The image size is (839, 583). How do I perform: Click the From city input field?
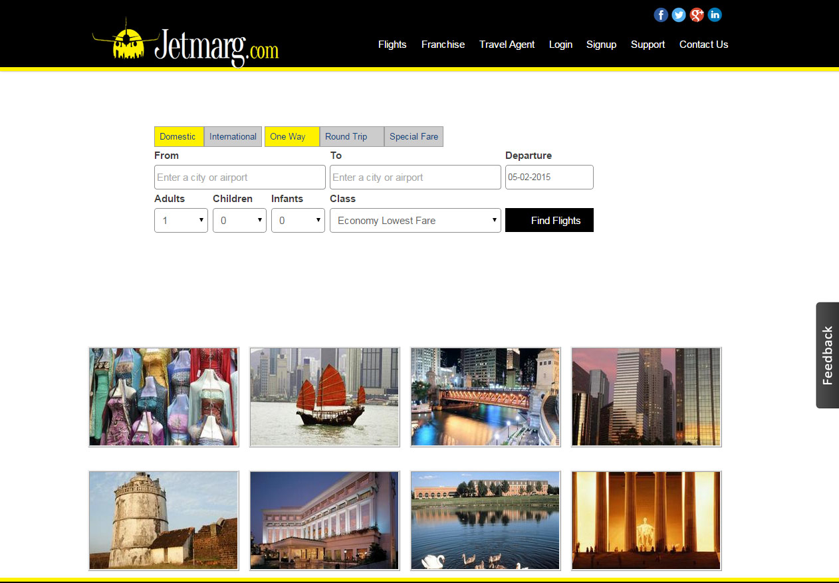[239, 177]
